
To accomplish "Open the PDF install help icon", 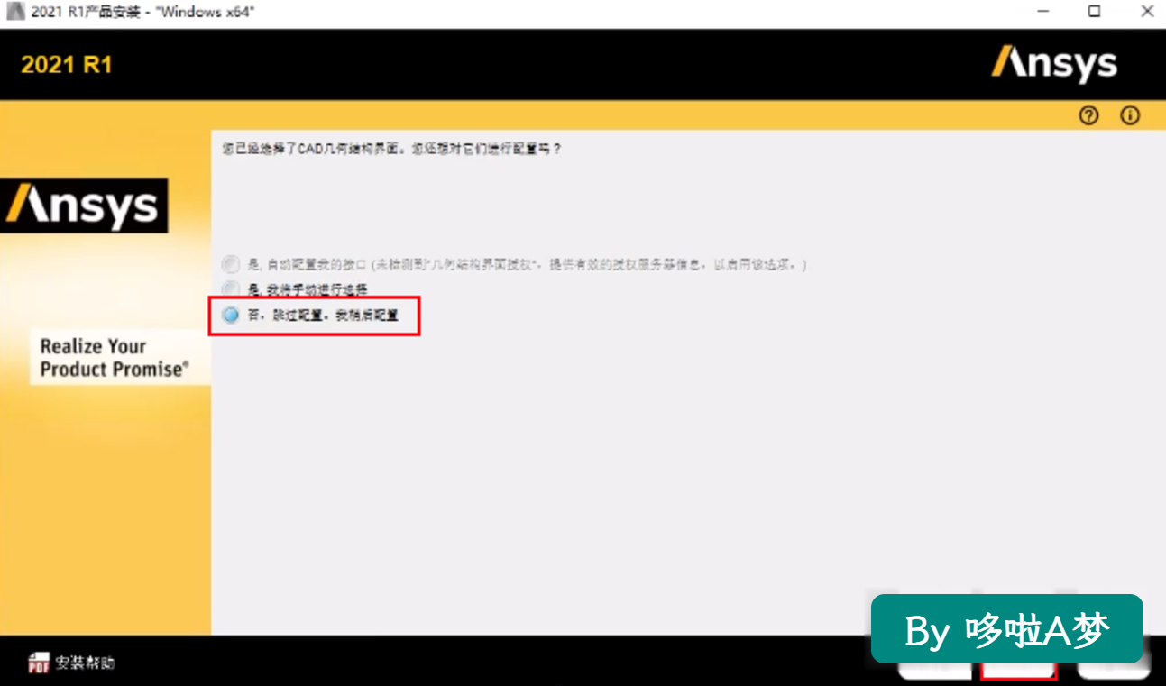I will 39,663.
